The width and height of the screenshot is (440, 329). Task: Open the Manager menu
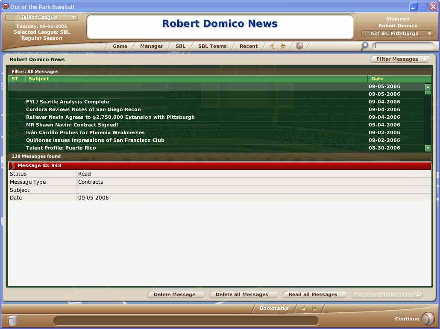pos(151,46)
